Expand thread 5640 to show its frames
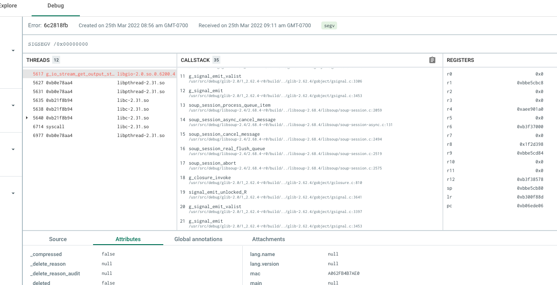The height and width of the screenshot is (285, 557). click(x=26, y=118)
